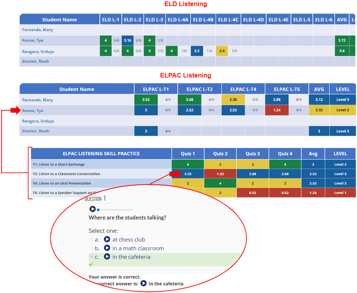This screenshot has width=357, height=293.
Task: Click Keone's 3.16 score in ELD L-2
Action: (127, 40)
